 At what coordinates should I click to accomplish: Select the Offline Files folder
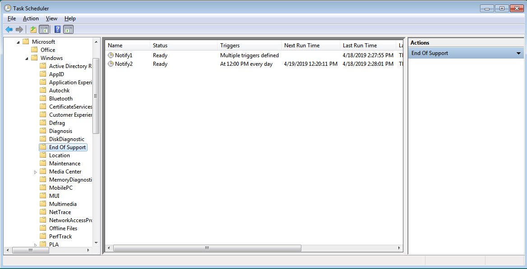(63, 228)
